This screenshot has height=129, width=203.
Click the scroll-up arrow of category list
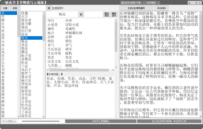pyautogui.click(x=18, y=13)
